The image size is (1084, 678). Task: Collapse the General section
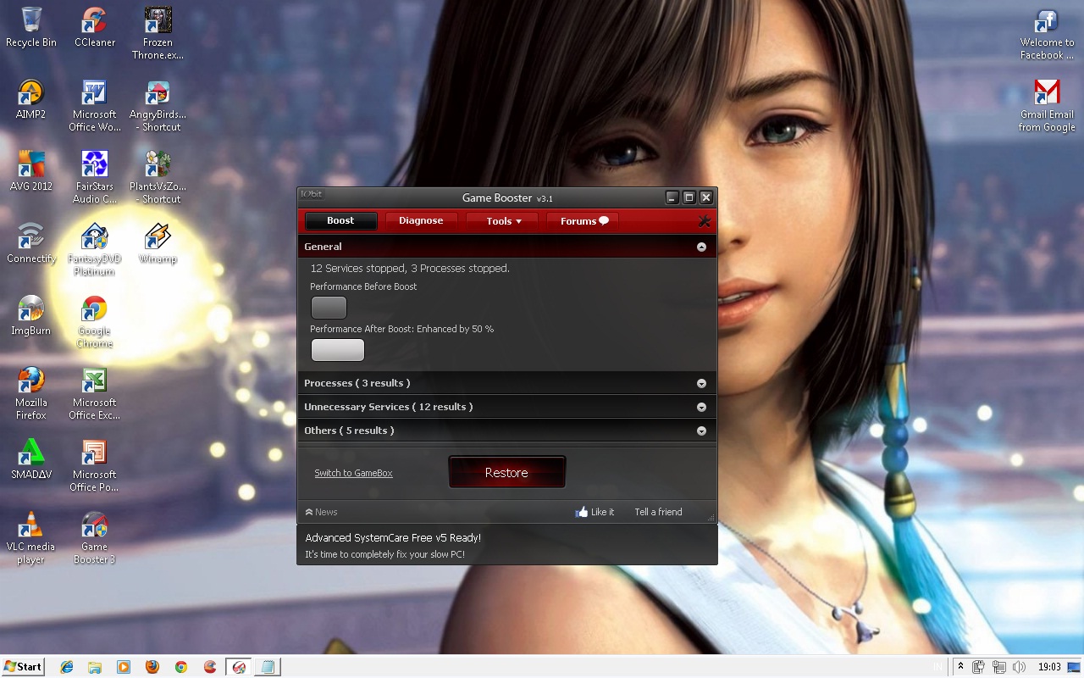pyautogui.click(x=701, y=247)
